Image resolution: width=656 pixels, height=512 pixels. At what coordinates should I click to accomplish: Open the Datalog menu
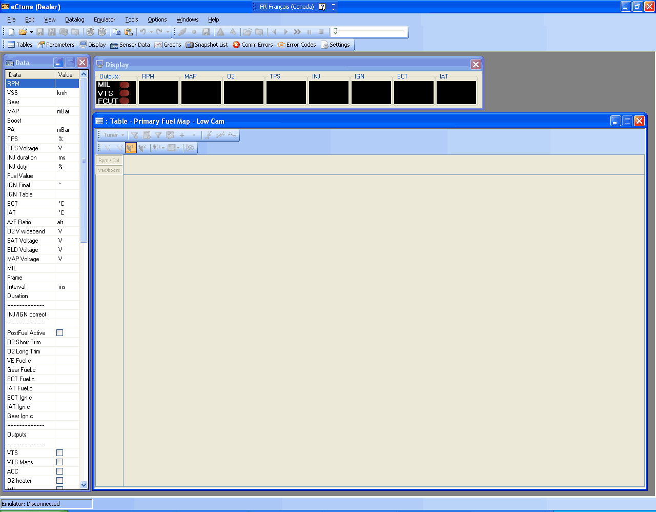(x=75, y=19)
